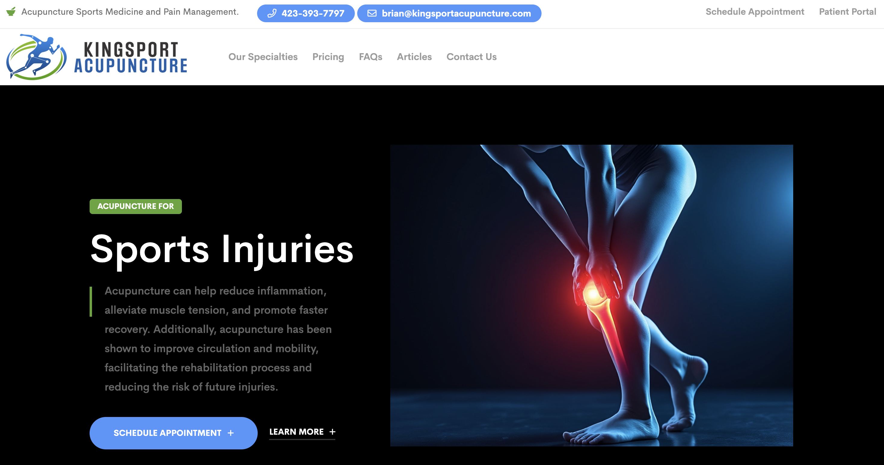Click the Kingsport Acupuncture wordmark

tap(130, 57)
